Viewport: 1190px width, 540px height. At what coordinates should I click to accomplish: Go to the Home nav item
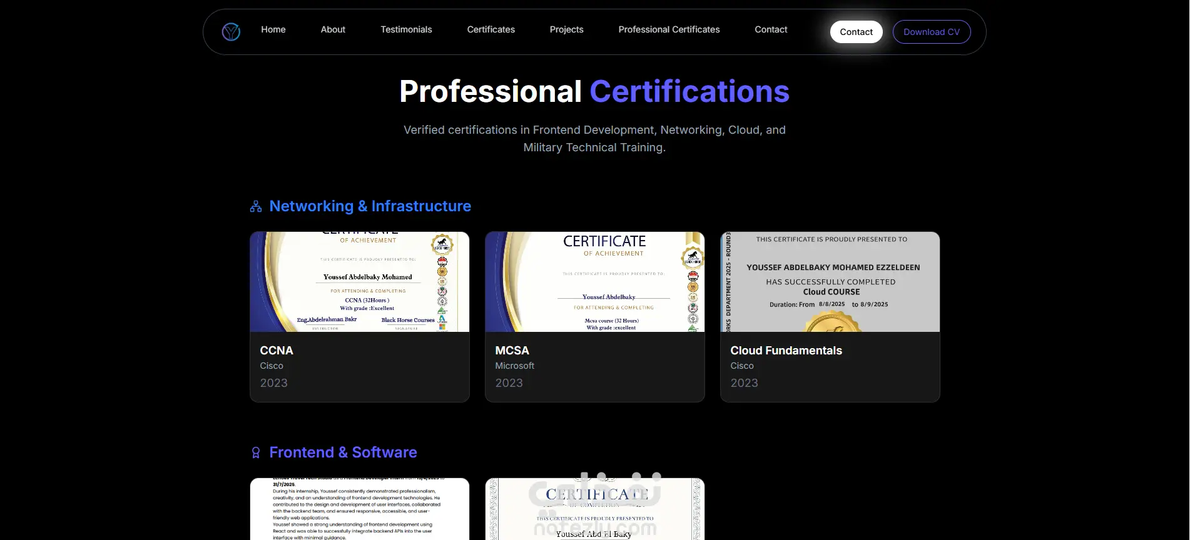pyautogui.click(x=273, y=29)
